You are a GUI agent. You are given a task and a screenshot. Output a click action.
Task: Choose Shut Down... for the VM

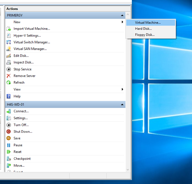[x=23, y=132]
